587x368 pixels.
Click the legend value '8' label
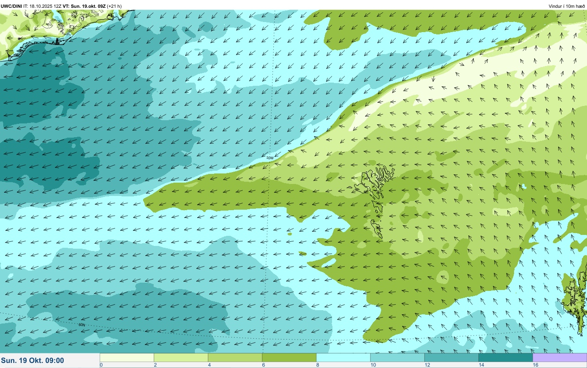click(317, 365)
